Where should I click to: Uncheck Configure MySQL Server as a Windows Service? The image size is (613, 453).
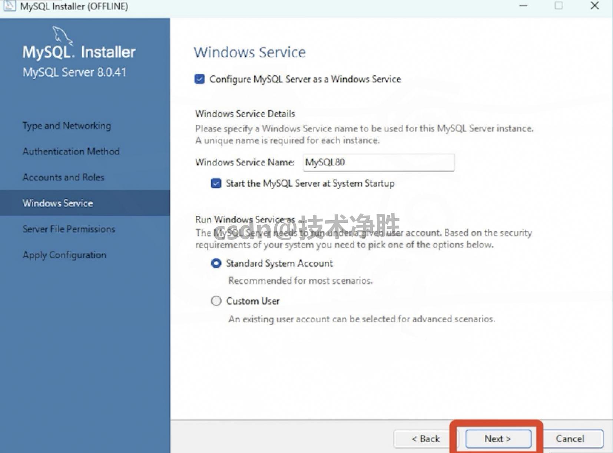coord(199,79)
